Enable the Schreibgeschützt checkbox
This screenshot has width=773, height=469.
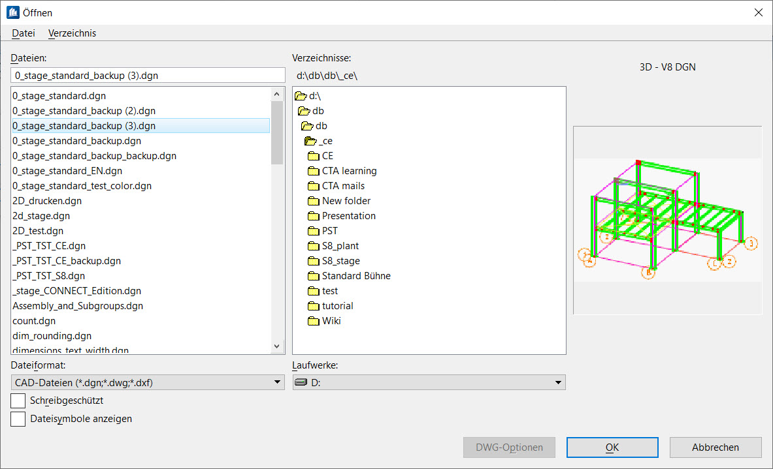point(18,401)
